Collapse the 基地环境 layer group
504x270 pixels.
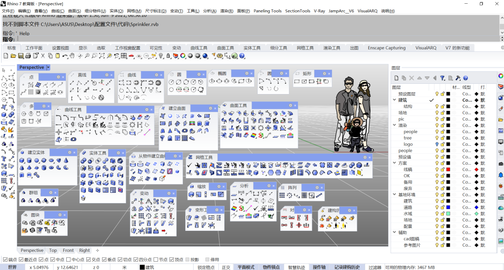point(394,195)
